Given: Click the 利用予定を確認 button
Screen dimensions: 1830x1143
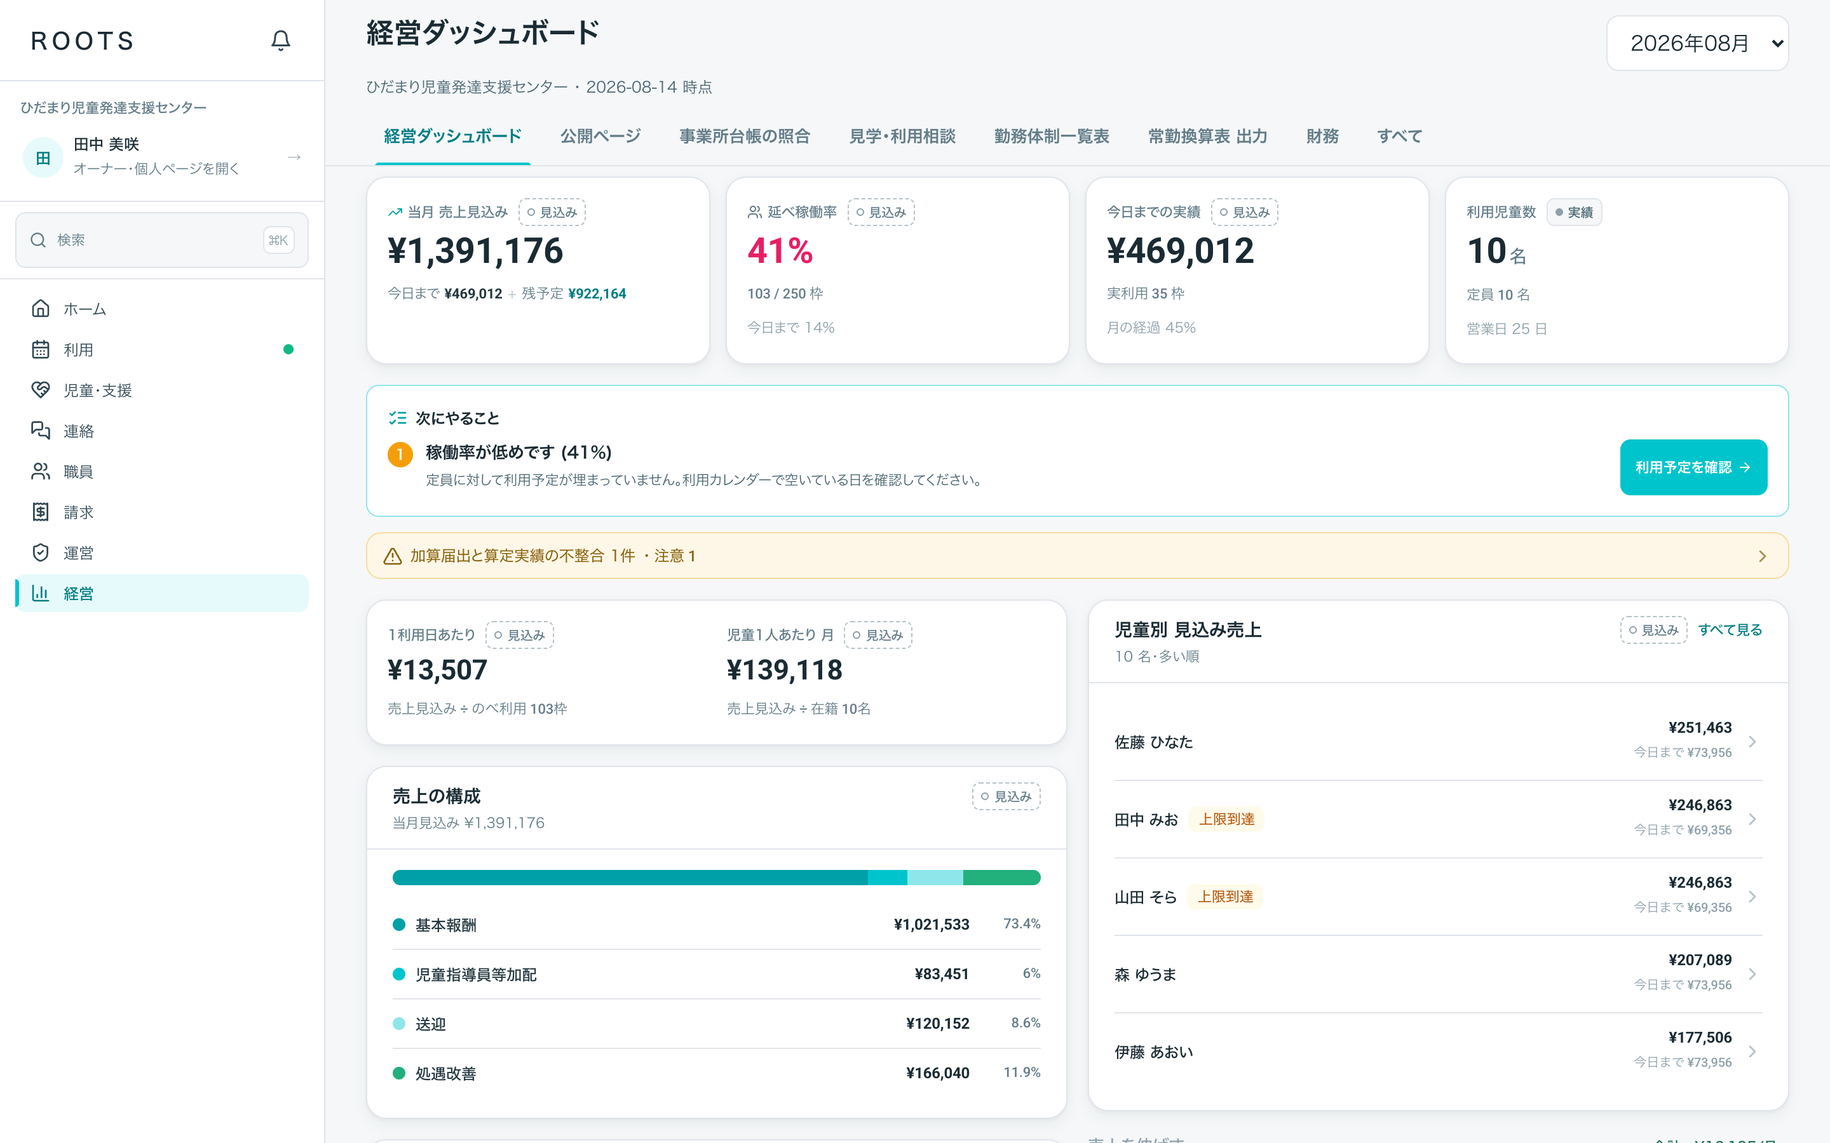Looking at the screenshot, I should tap(1693, 467).
